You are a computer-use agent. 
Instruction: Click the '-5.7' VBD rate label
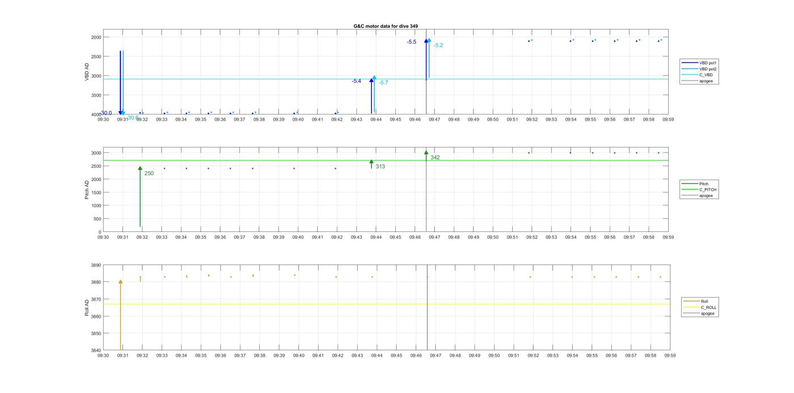(x=383, y=83)
